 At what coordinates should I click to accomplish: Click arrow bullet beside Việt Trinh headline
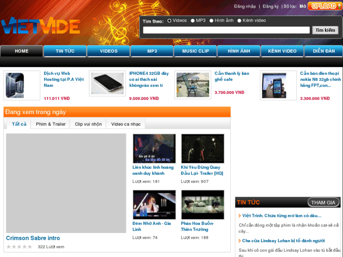[240, 216]
